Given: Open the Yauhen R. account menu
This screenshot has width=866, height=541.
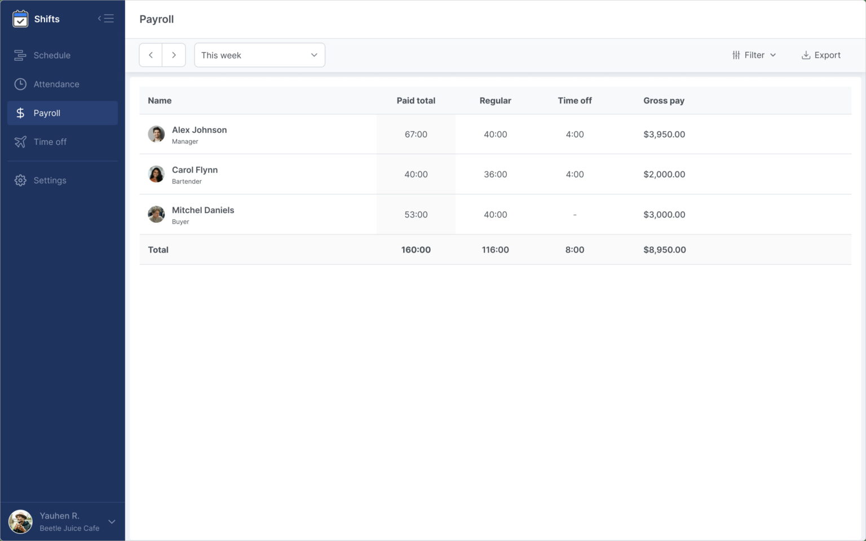Looking at the screenshot, I should 62,521.
